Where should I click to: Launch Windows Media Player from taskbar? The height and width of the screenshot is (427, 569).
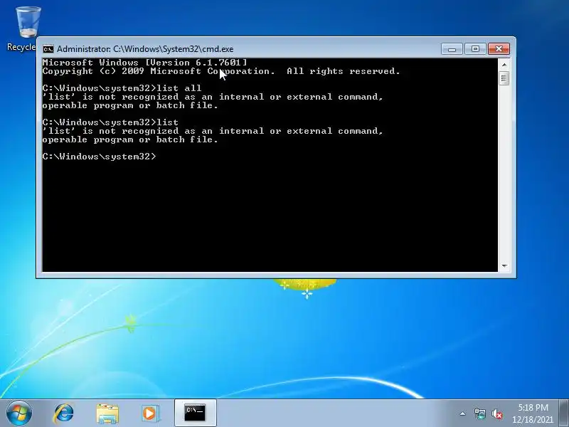[150, 413]
